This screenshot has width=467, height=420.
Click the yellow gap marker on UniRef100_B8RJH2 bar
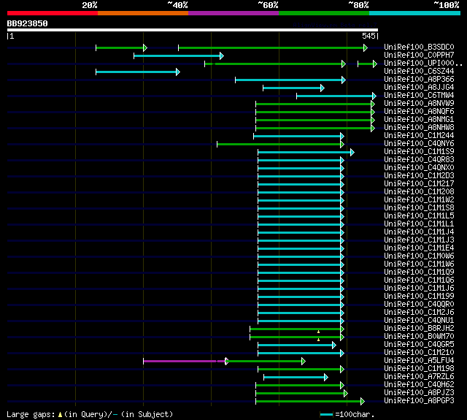[x=318, y=332]
